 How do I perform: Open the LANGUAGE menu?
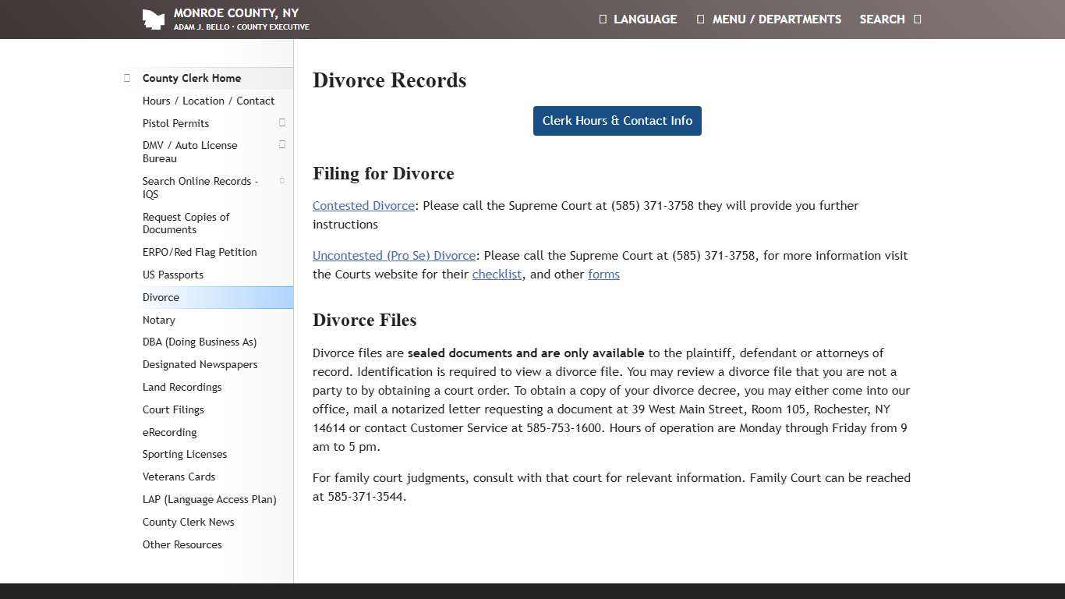point(638,19)
